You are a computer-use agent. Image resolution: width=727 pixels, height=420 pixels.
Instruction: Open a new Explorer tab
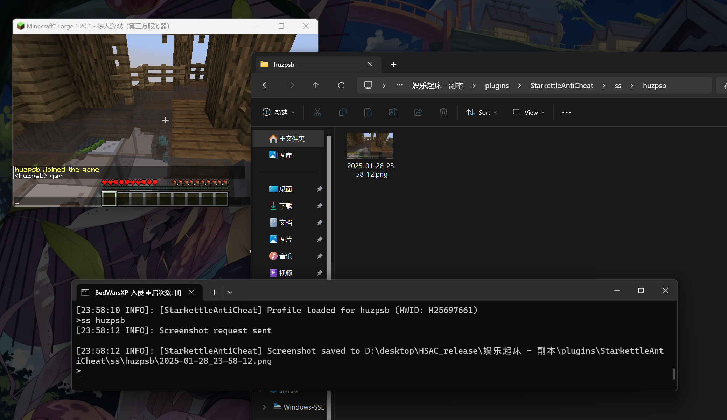click(393, 64)
